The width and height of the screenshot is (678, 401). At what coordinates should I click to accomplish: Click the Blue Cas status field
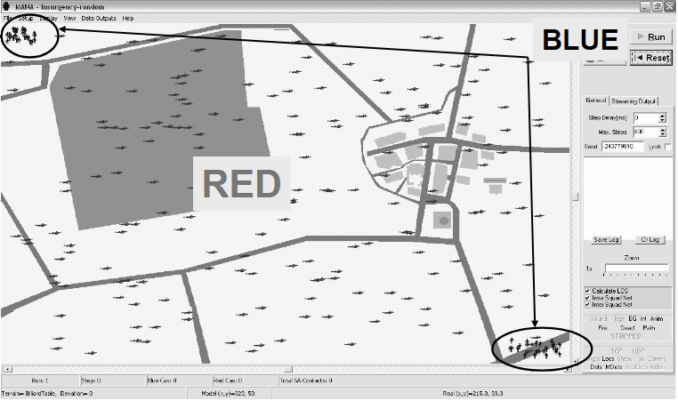178,381
